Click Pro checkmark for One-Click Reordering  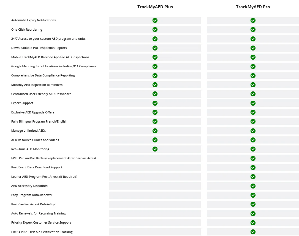(x=253, y=30)
